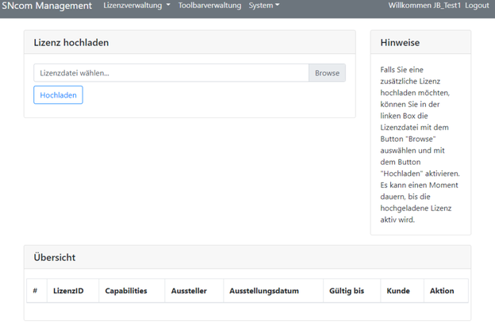This screenshot has height=333, width=495.
Task: Click the Lizenzdatei wählen file field
Action: (x=171, y=73)
